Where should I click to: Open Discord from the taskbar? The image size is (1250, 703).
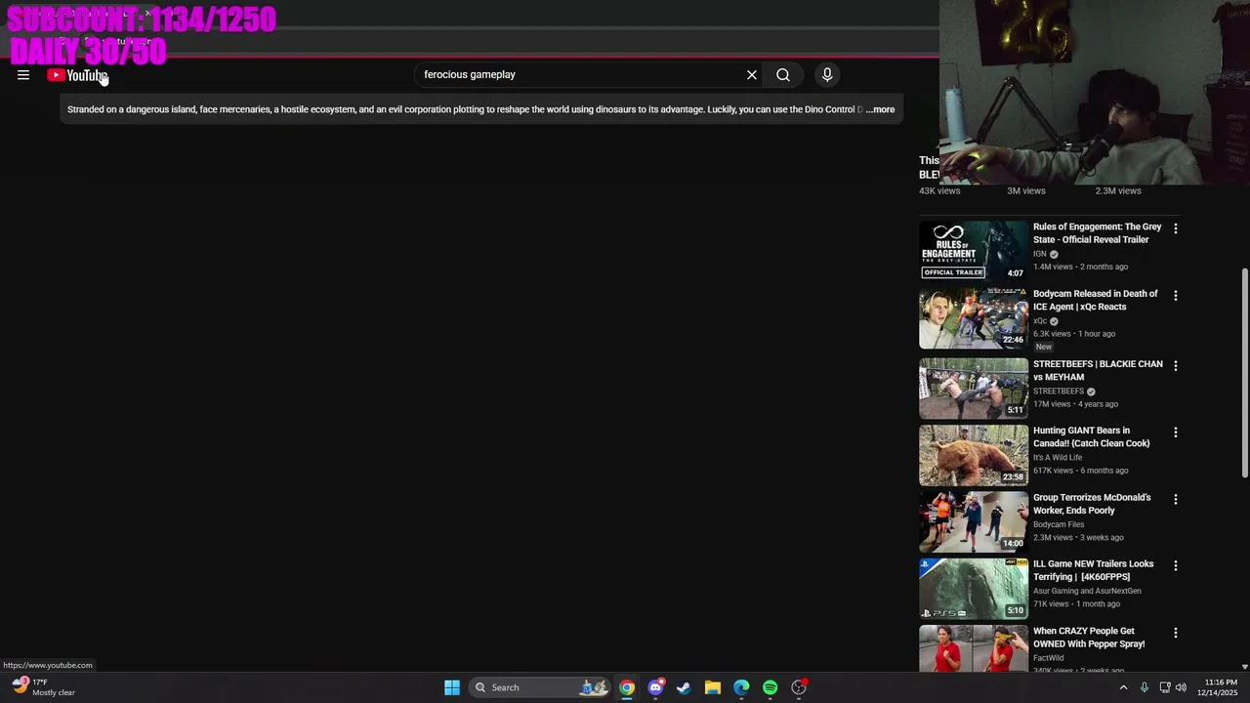[656, 687]
